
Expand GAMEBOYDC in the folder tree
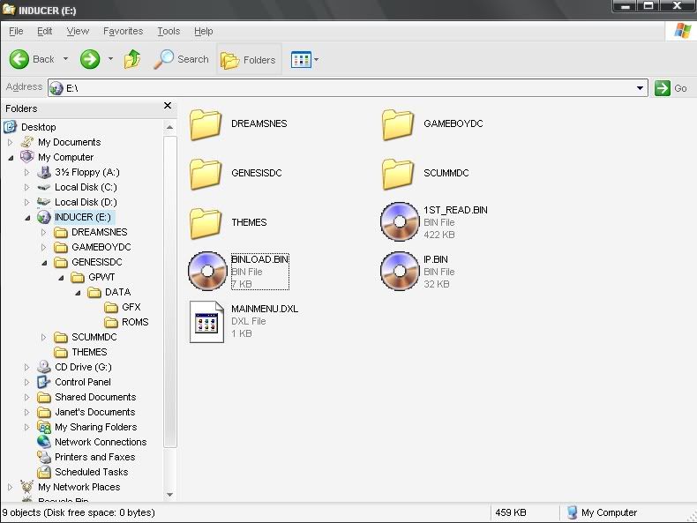43,247
